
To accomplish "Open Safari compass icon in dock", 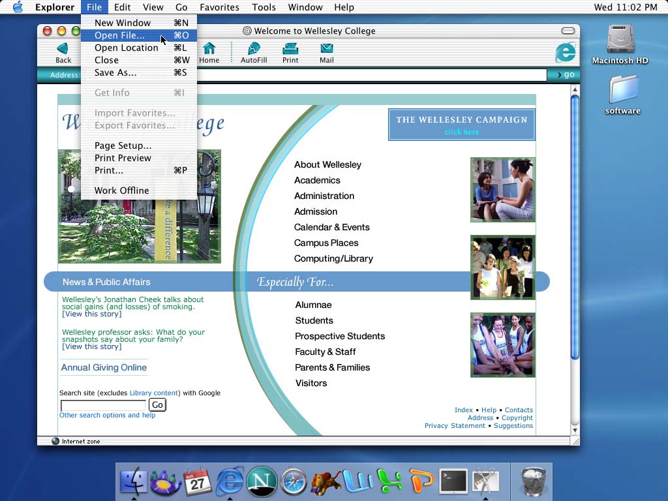I will (x=294, y=482).
